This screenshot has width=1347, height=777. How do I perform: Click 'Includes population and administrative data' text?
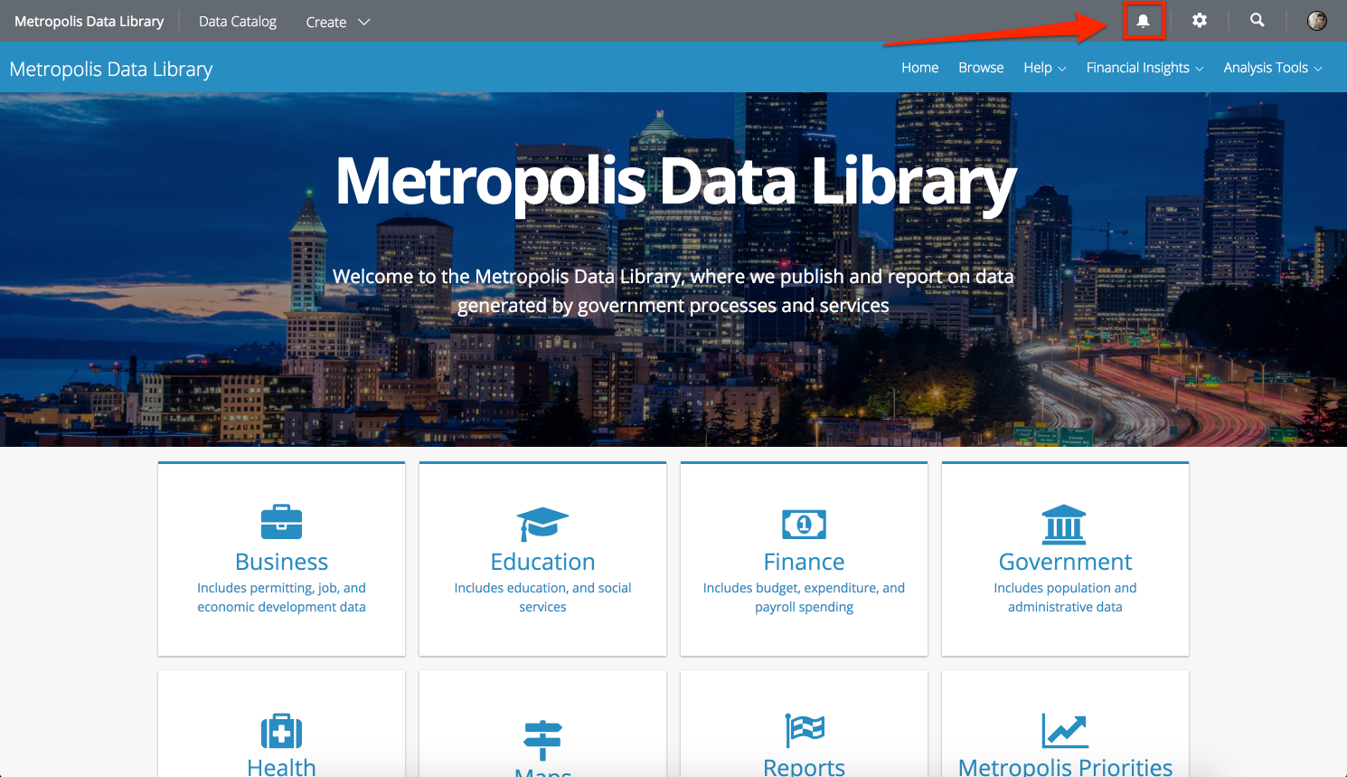1065,597
